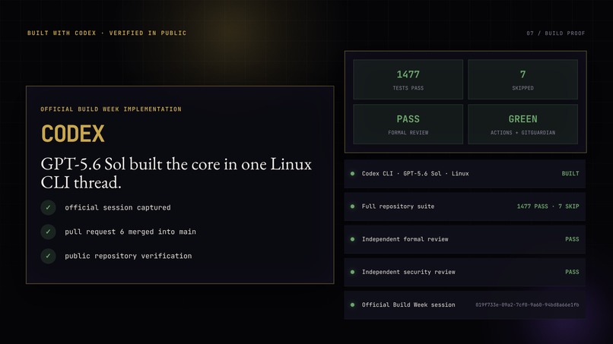The image size is (613, 344).
Task: Click the public repository verification text
Action: click(x=129, y=256)
